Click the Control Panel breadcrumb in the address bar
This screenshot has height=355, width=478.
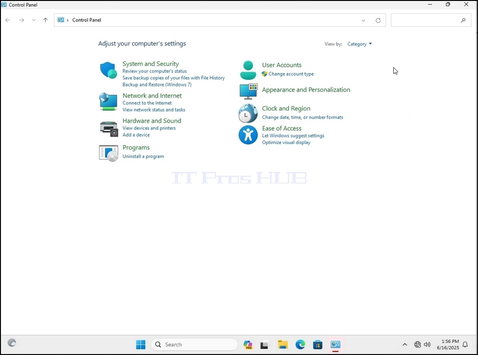click(86, 20)
